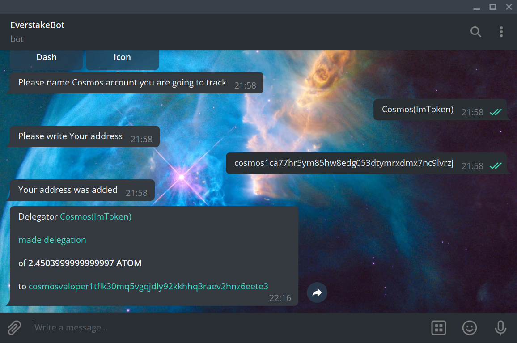Start voice recording with microphone icon
Viewport: 517px width, 343px height.
[x=500, y=327]
